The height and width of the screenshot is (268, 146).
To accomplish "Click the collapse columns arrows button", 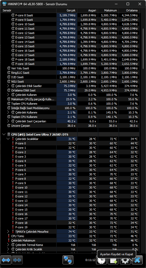I will point(18,260).
